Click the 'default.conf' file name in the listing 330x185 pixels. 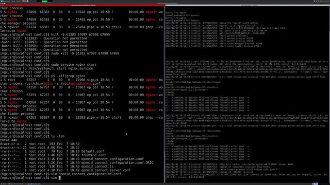pyautogui.click(x=93, y=152)
